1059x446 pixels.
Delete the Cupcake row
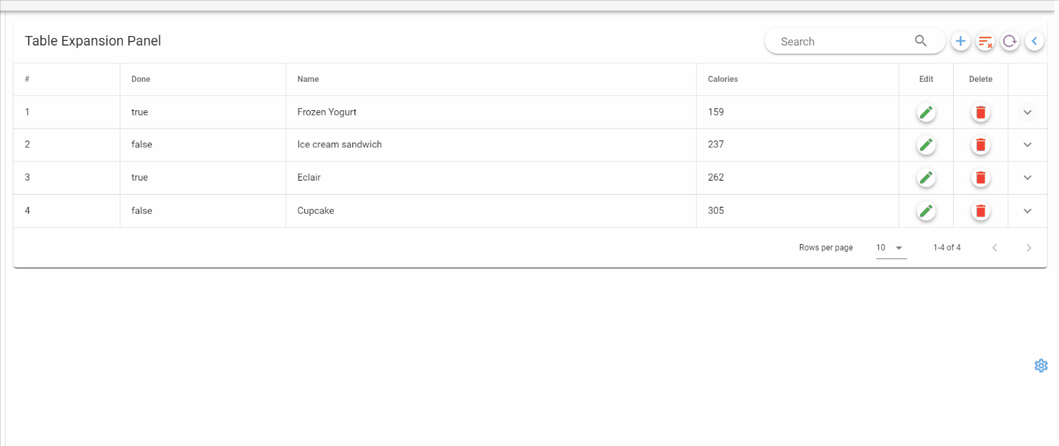981,211
